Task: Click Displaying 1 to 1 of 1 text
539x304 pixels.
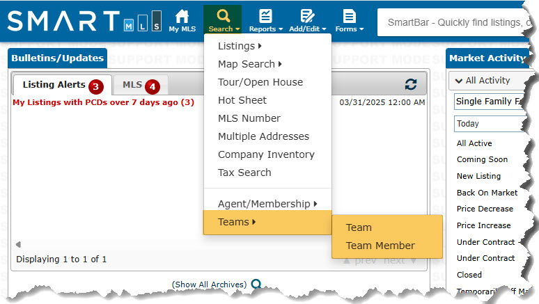Action: coord(61,259)
